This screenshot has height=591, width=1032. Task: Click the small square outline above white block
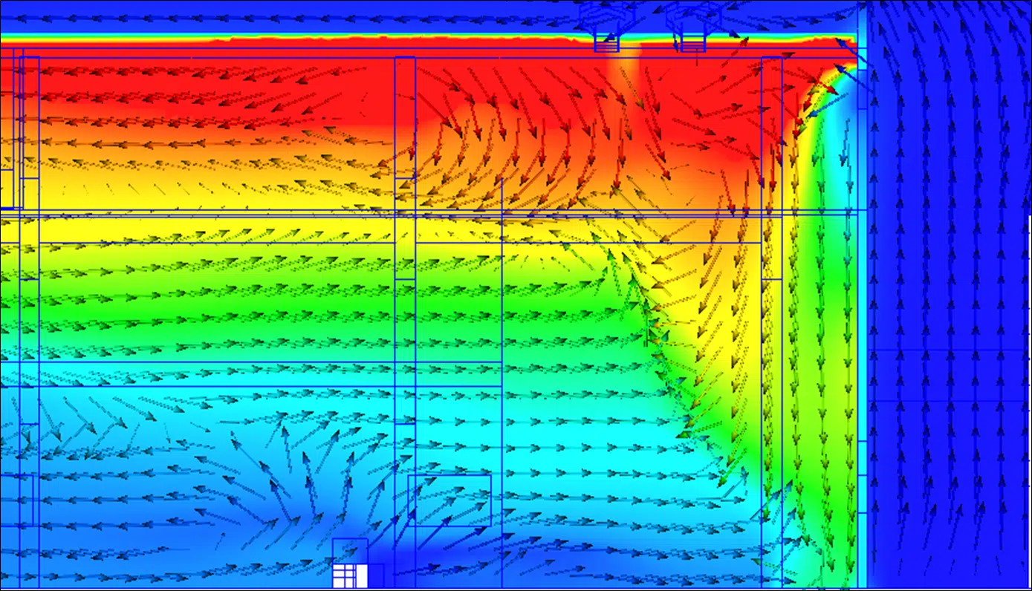(x=350, y=551)
